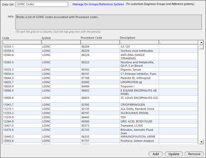206x158 pixels.
Task: Click the Add button
Action: pyautogui.click(x=156, y=154)
